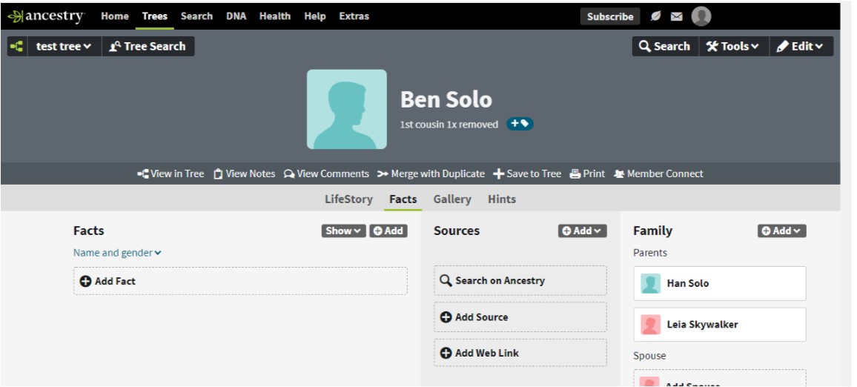Open Tree Search
Image resolution: width=857 pixels, height=387 pixels.
[x=148, y=47]
